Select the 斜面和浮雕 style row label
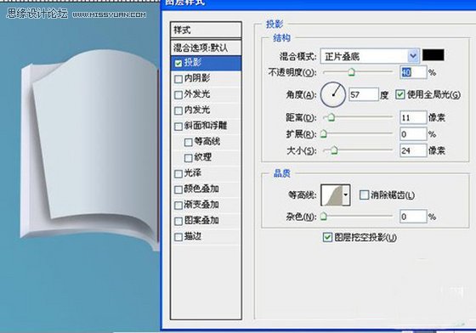The height and width of the screenshot is (333, 476). coord(206,126)
